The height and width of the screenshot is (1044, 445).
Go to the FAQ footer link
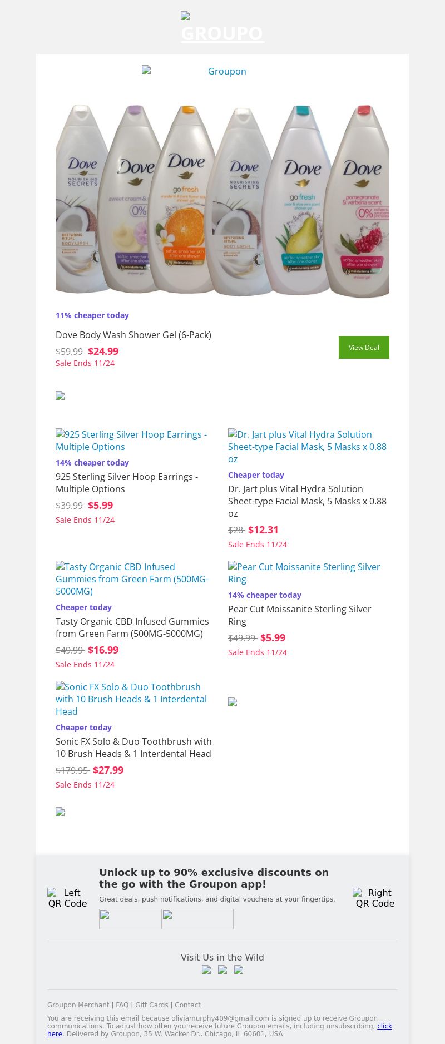122,1005
